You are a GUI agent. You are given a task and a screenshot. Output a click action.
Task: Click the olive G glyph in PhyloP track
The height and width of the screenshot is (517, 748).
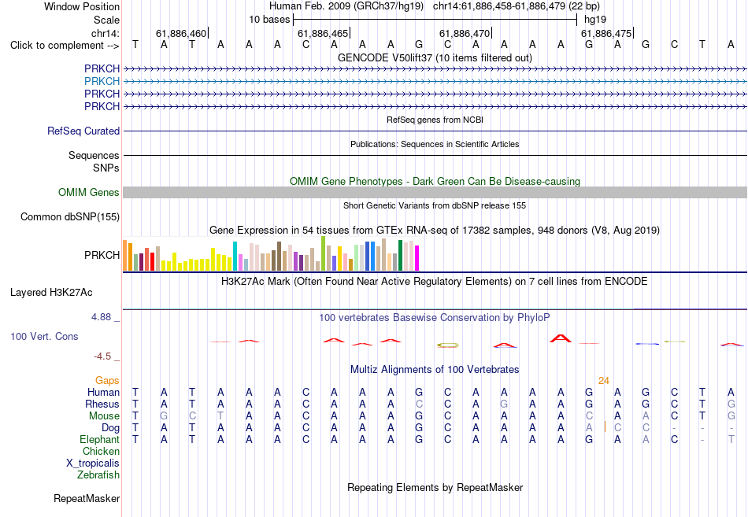[x=447, y=345]
